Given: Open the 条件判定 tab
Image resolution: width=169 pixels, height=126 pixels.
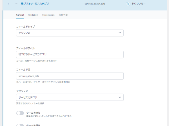Looking at the screenshot, I should (63, 15).
